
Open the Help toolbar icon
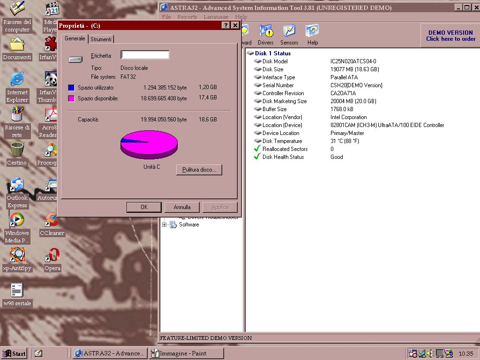[x=312, y=35]
